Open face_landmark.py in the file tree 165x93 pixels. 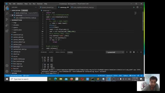[x=19, y=61]
